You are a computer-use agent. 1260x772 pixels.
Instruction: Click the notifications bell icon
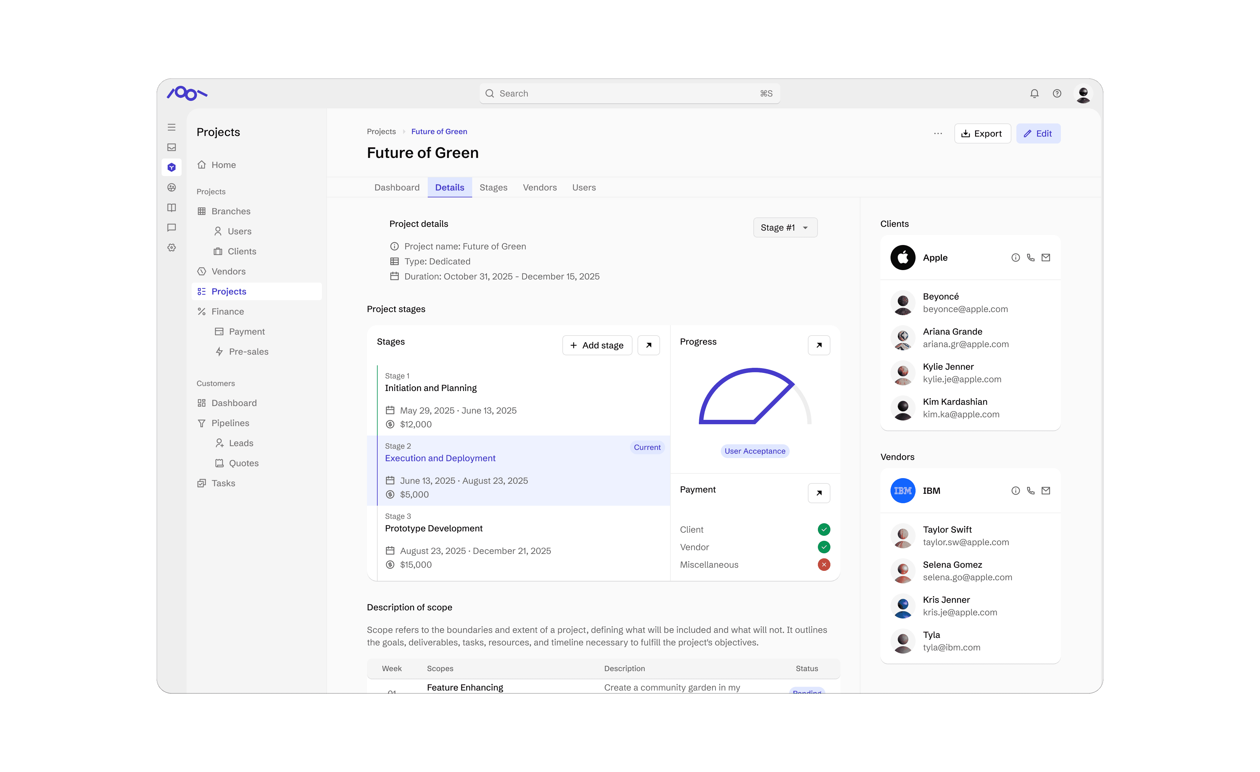(x=1034, y=94)
